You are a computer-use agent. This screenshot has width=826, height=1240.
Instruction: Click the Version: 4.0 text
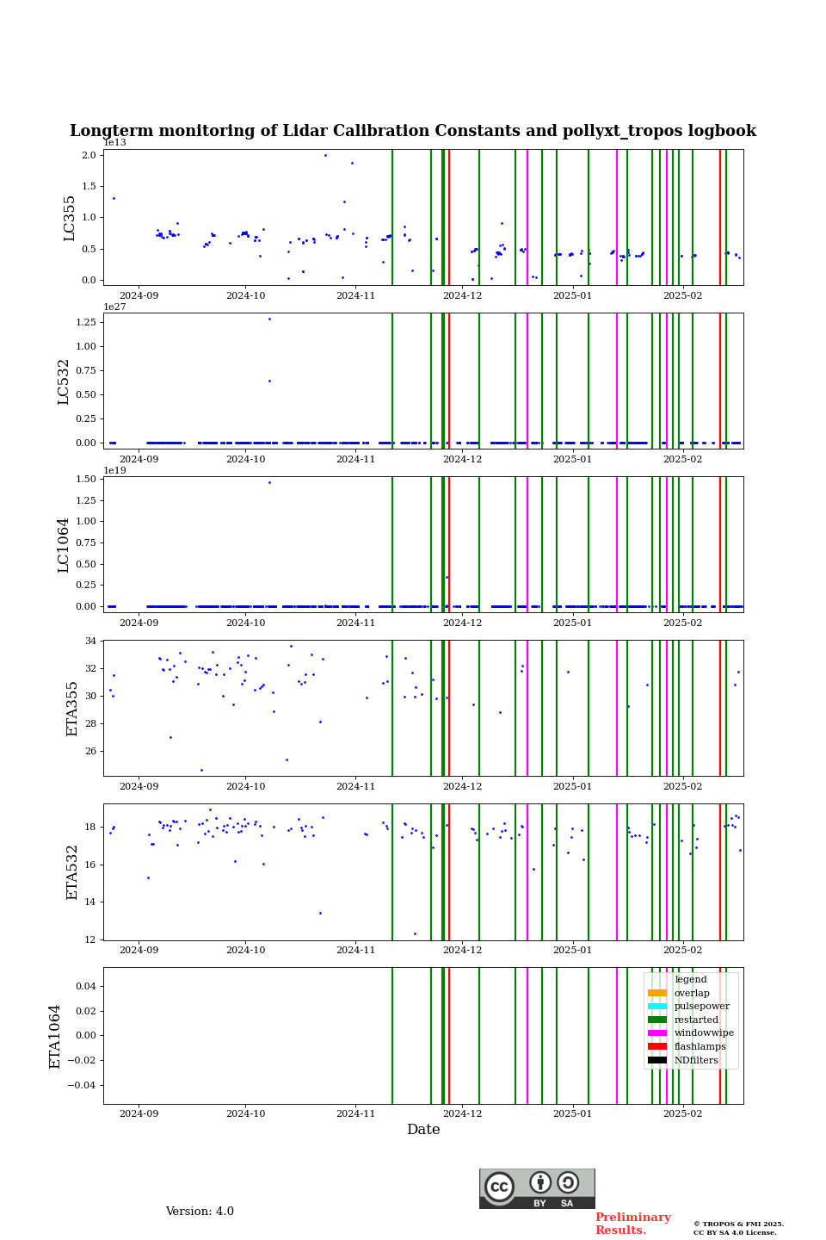coord(200,1212)
